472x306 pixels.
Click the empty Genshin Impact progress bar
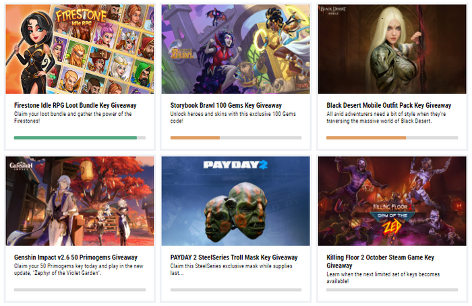click(x=80, y=290)
